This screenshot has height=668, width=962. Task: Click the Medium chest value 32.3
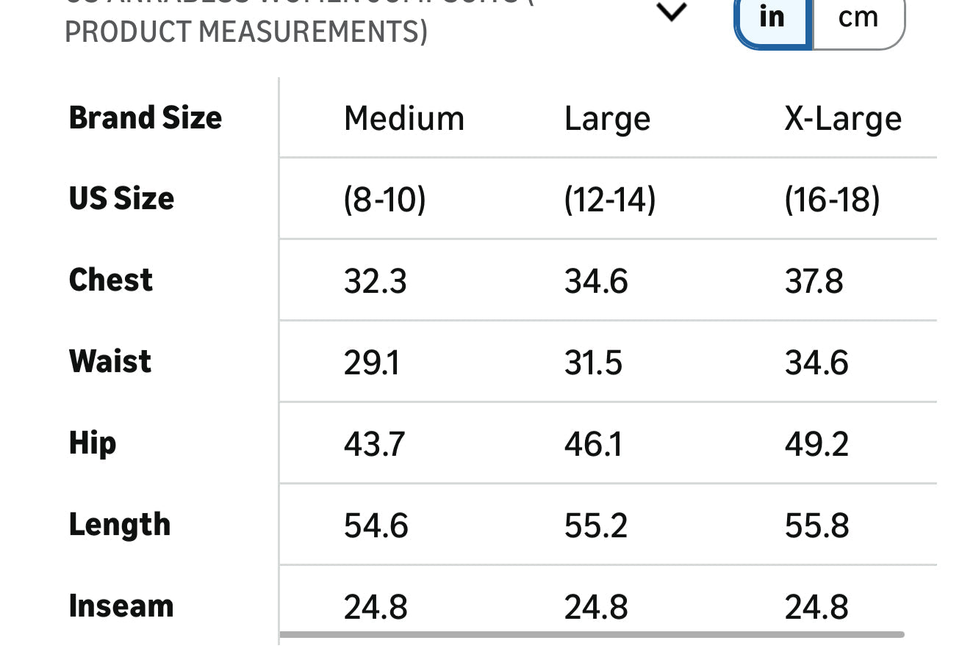point(375,282)
